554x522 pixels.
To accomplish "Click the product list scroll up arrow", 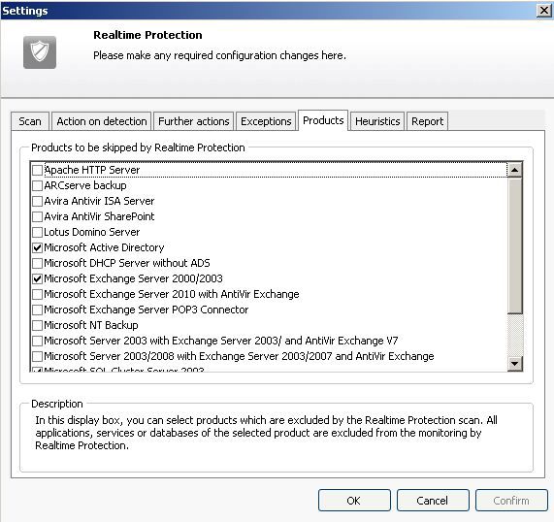I will (515, 170).
